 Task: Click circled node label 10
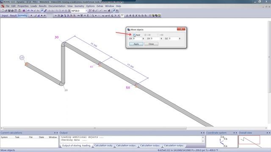22,57
